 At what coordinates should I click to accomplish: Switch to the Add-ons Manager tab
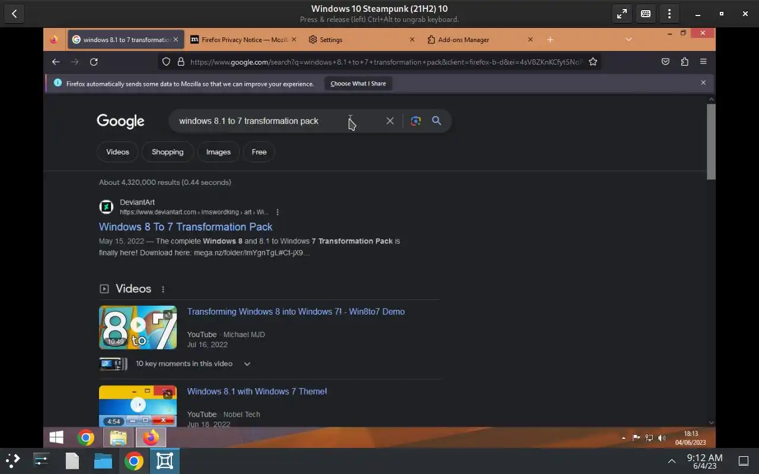[x=480, y=40]
